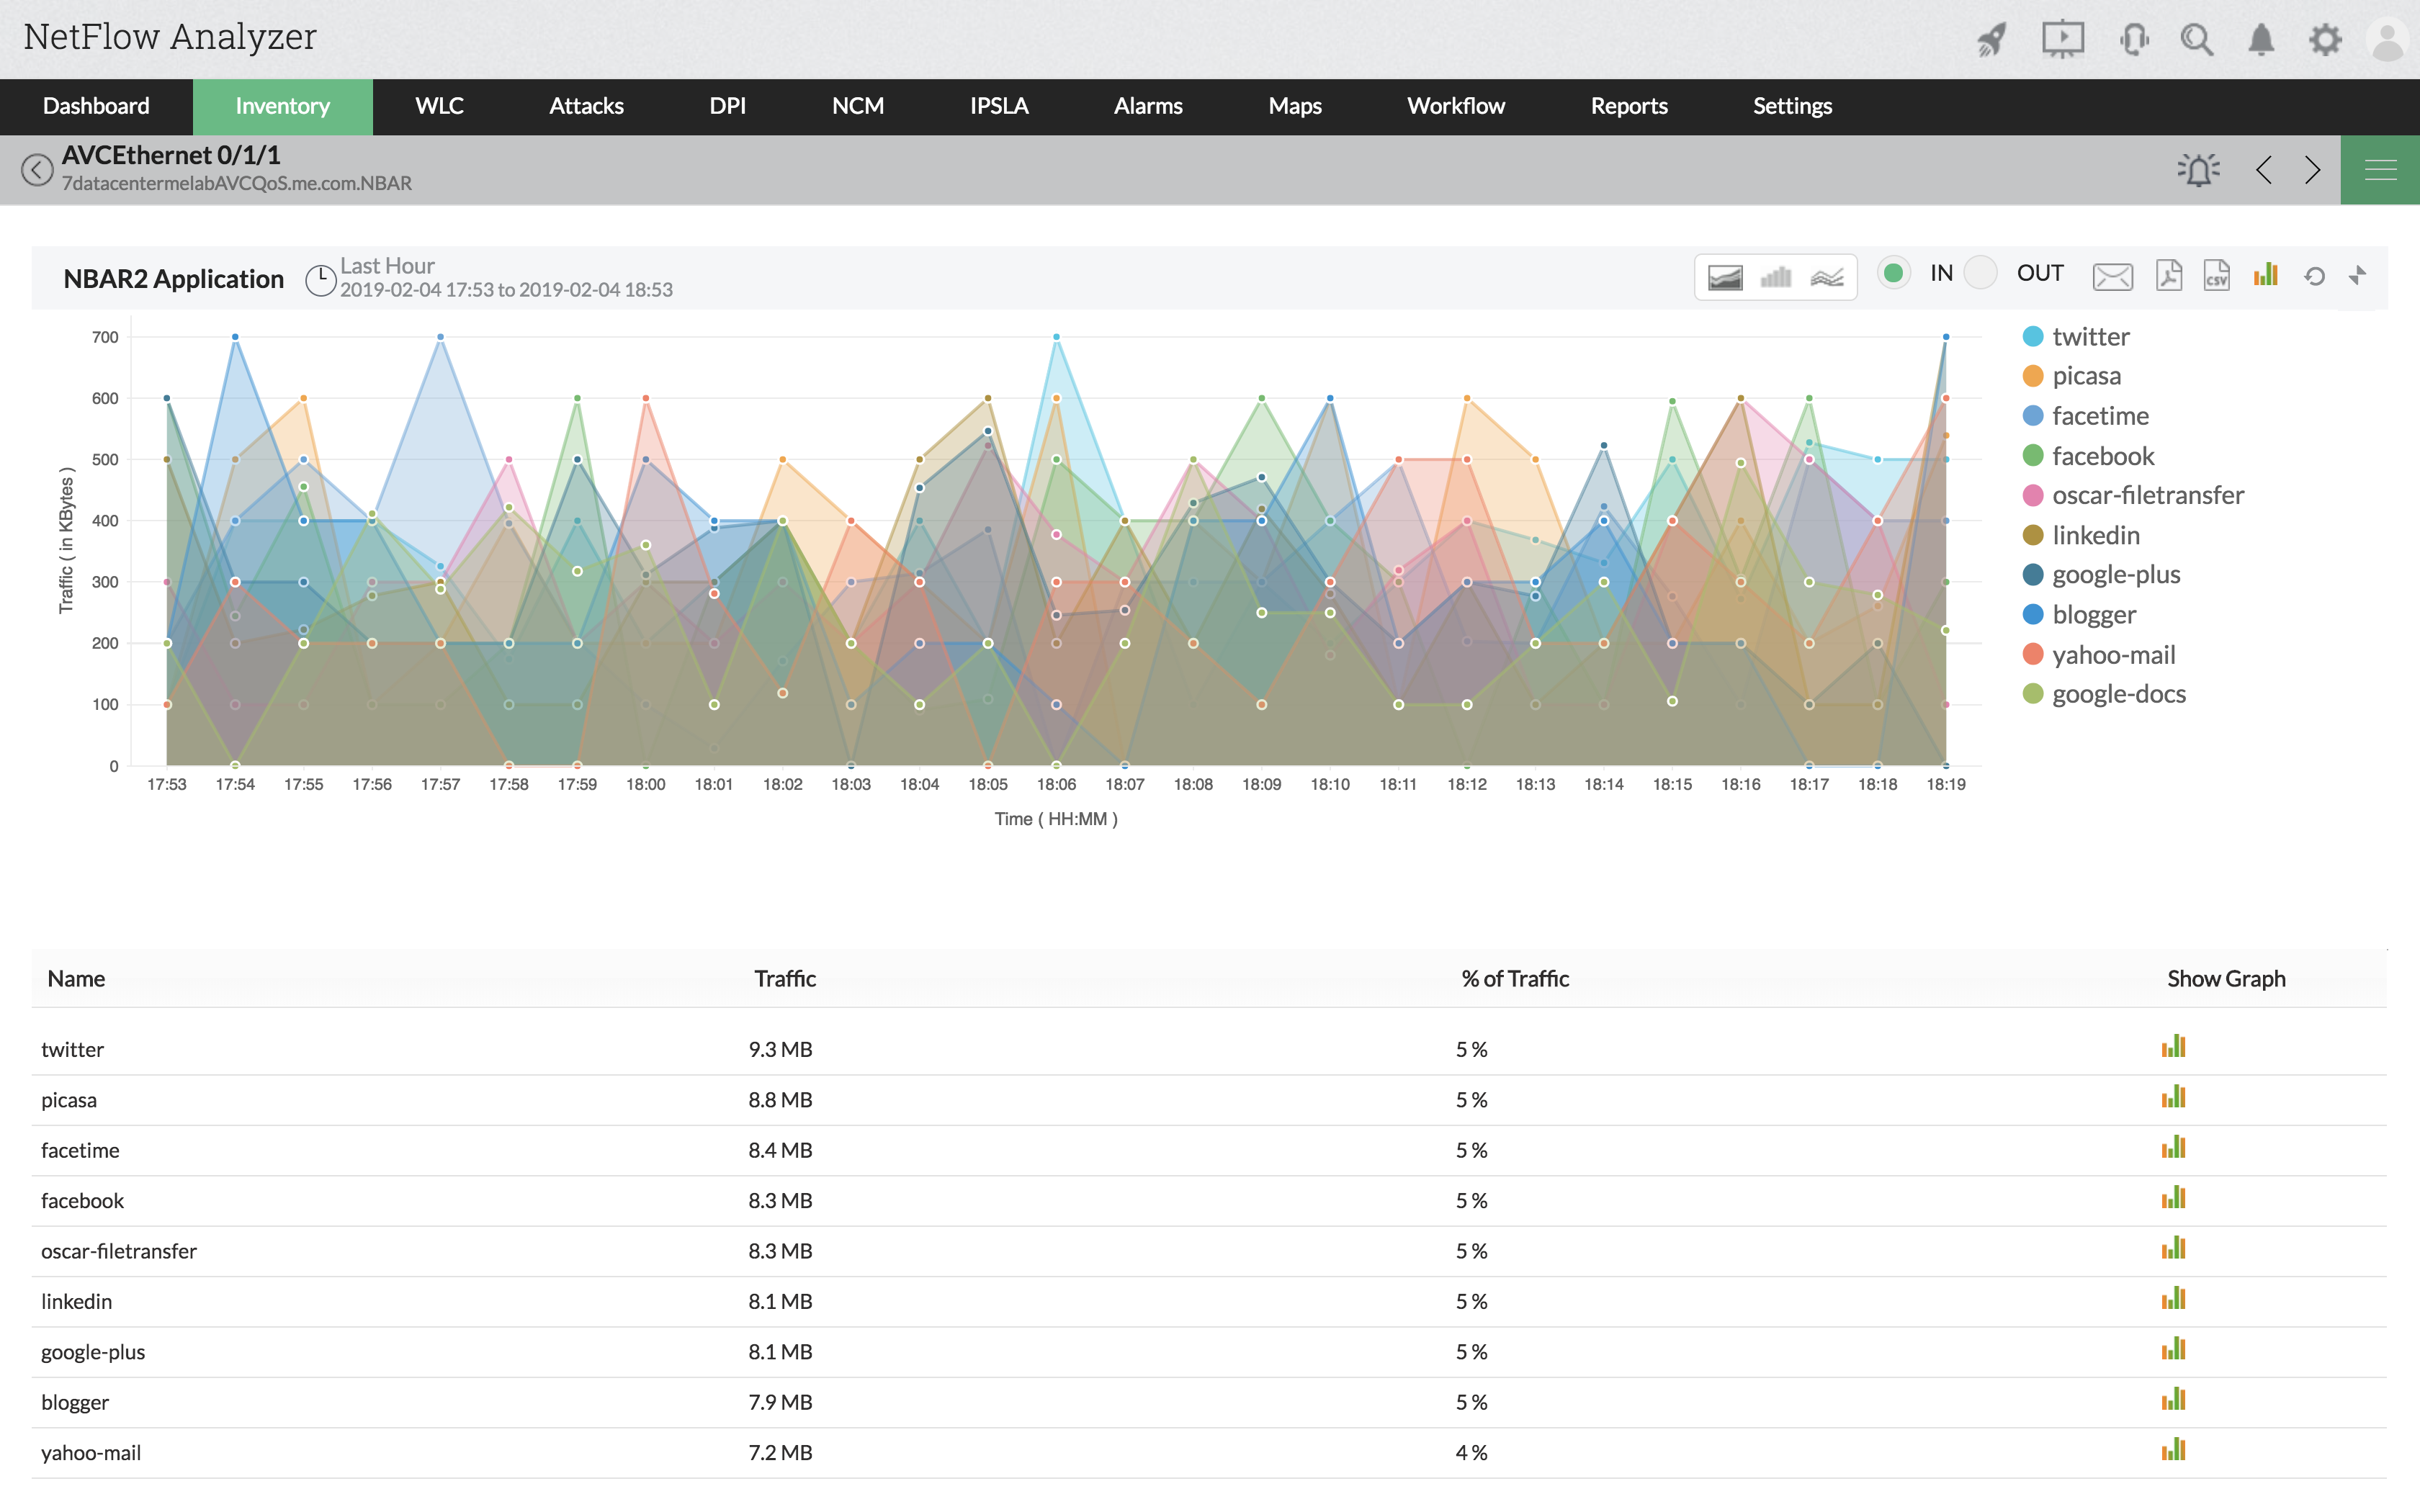Screen dimensions: 2420x1512
Task: Open the Attacks menu
Action: 586,106
